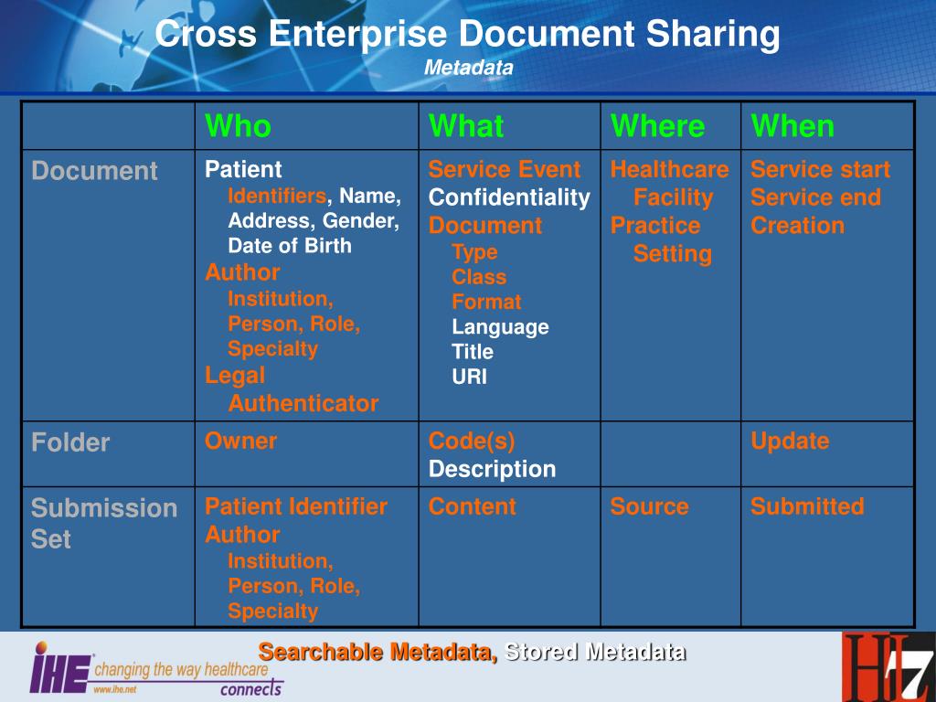936x702 pixels.
Task: Click the "Title" sub-item
Action: coord(473,352)
